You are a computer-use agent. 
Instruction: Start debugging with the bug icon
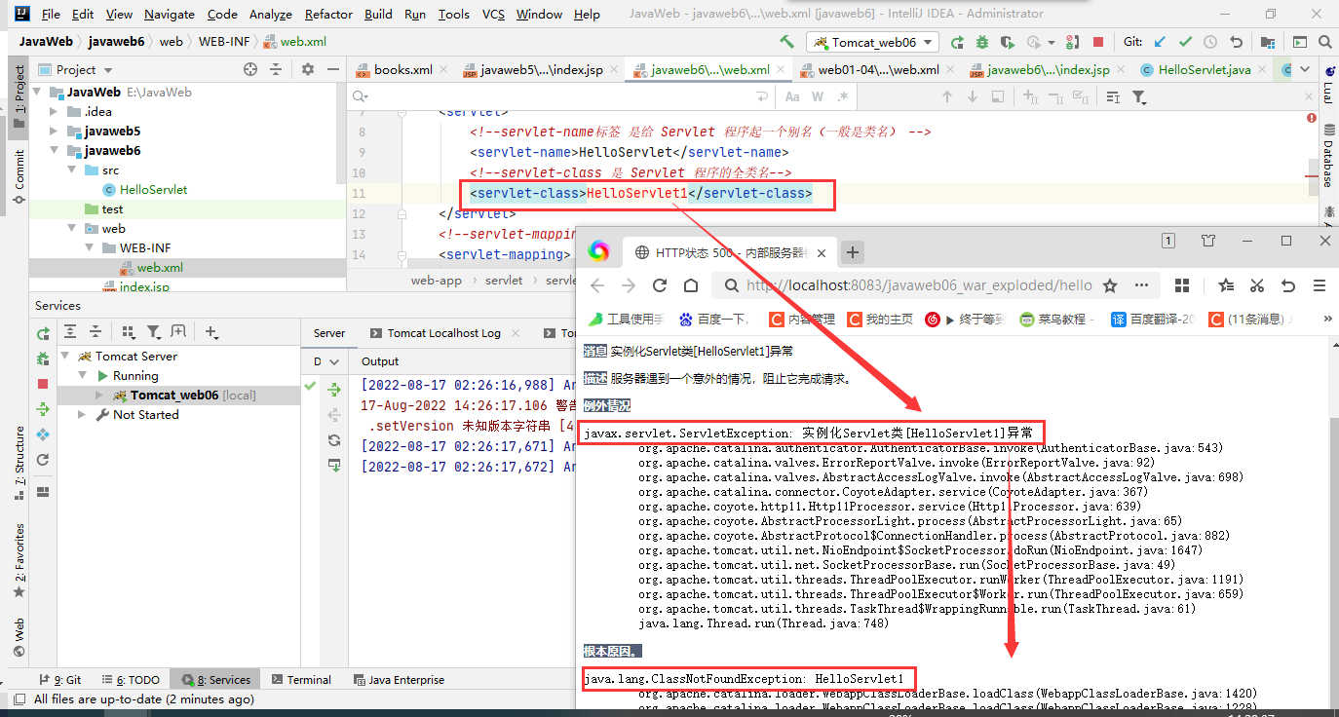click(982, 42)
